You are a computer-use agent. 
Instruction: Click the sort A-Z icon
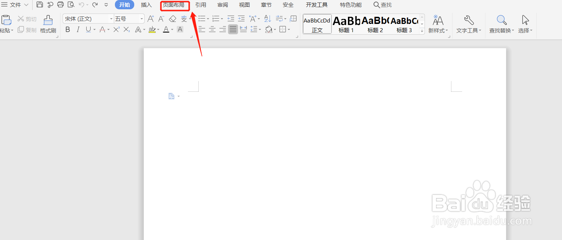coord(268,19)
